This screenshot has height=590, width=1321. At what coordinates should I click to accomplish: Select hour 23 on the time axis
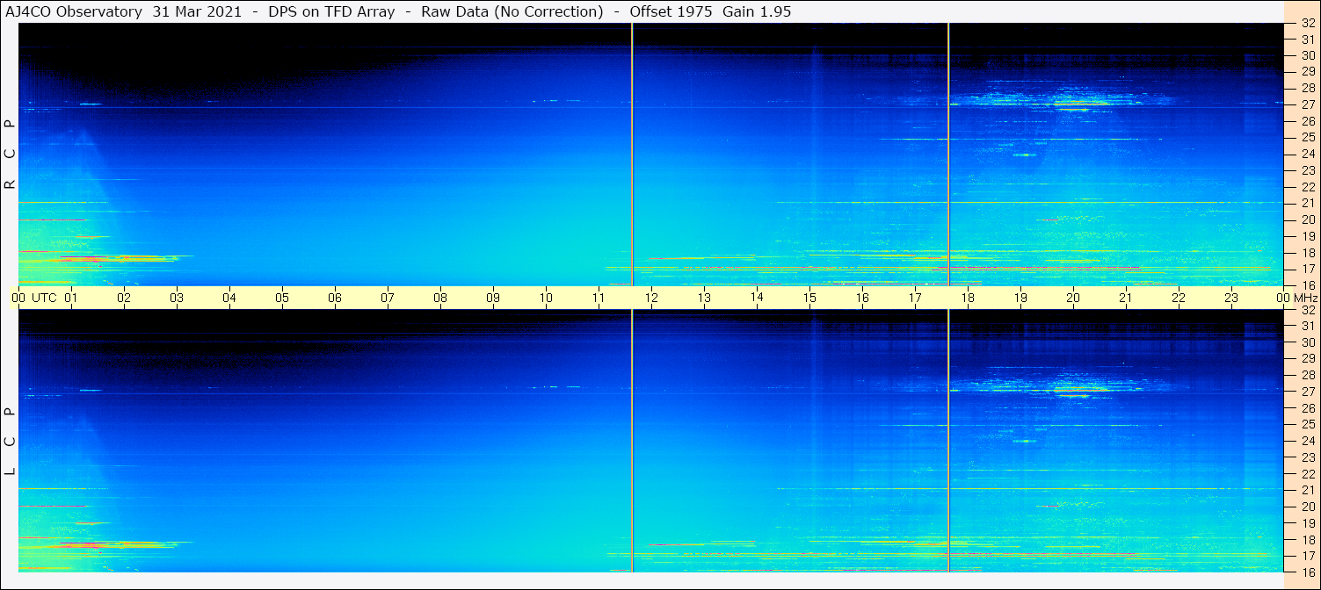coord(1231,298)
